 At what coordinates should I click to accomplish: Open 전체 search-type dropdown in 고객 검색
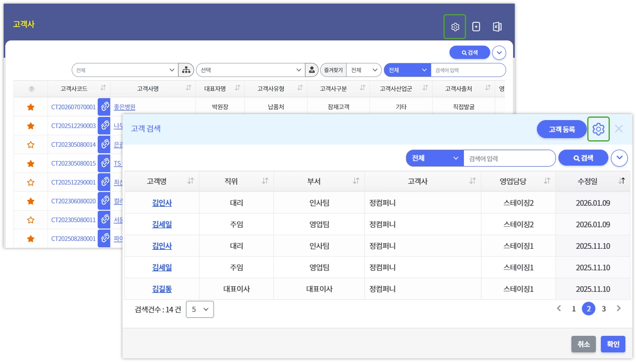point(435,158)
